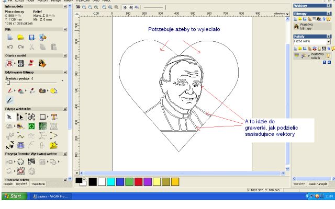Screen dimensions: 335x209
Task: Click the Nesting tool icon
Action: point(31,161)
